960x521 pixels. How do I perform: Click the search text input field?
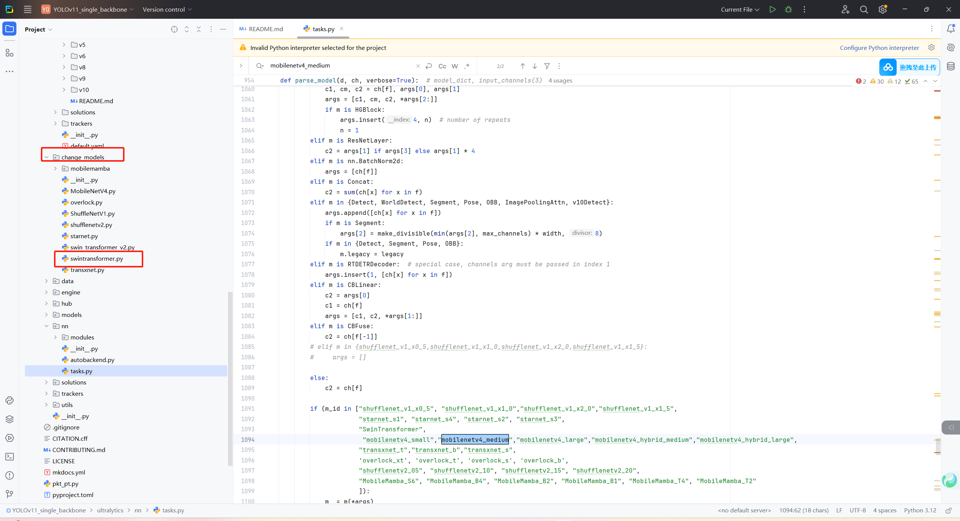coord(337,66)
